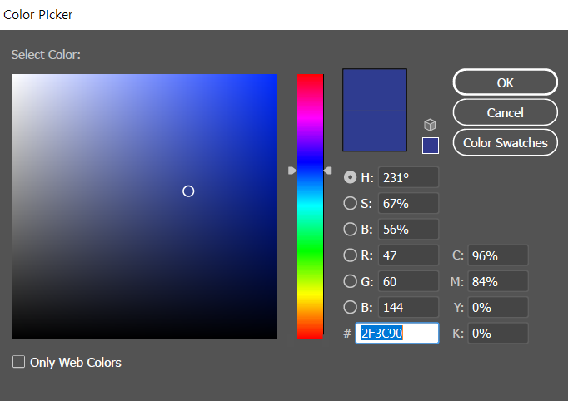Select the Blue radio button with 144

coord(350,307)
